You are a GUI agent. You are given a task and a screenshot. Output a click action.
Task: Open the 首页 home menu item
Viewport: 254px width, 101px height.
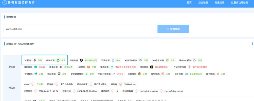tap(189, 3)
